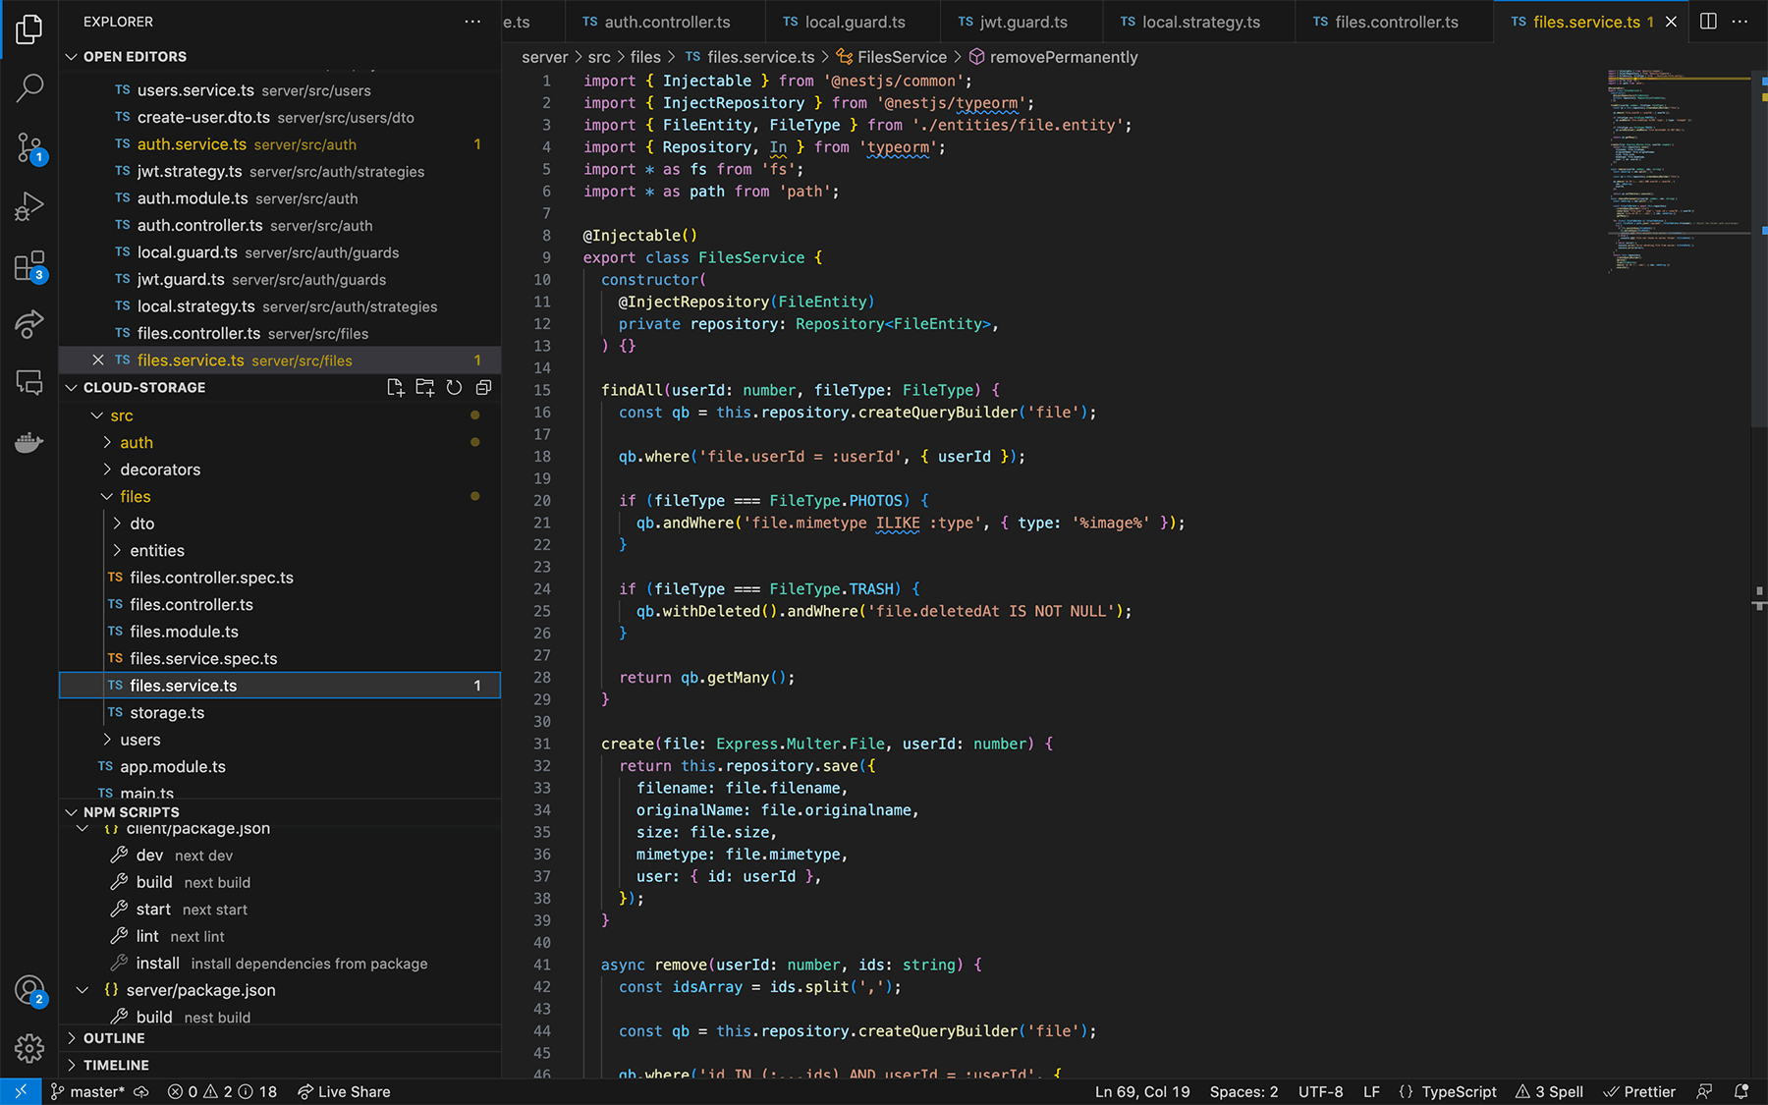The height and width of the screenshot is (1105, 1768).
Task: Switch to files.controller.ts tab
Action: [1396, 22]
